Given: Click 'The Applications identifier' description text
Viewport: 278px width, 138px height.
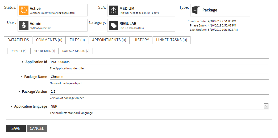Looking at the screenshot, I should click(x=67, y=68).
